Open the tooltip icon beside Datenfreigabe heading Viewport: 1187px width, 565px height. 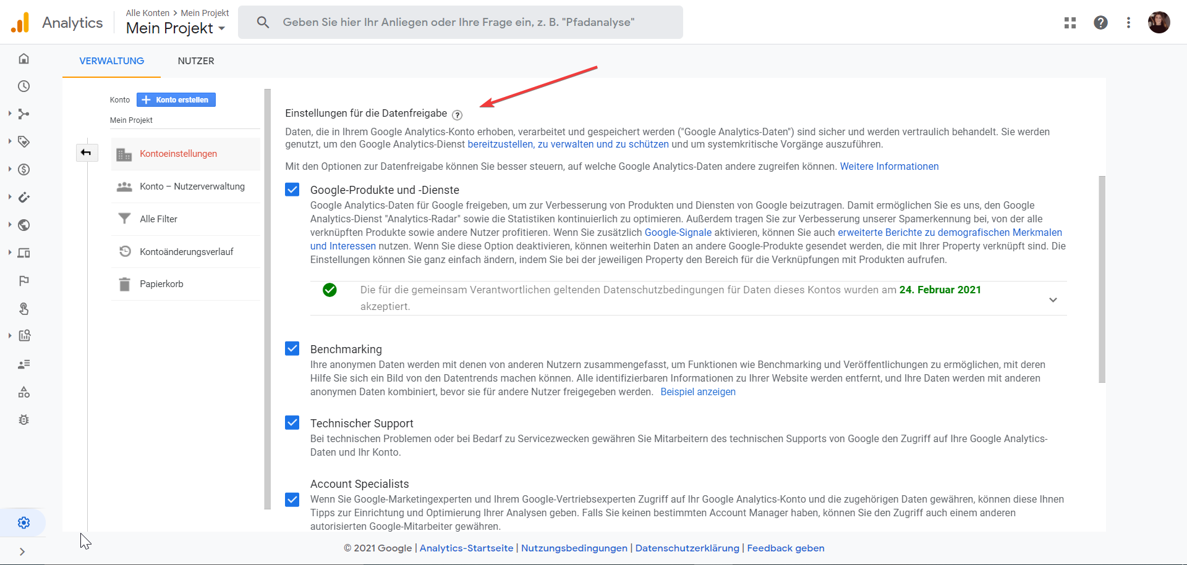click(457, 115)
